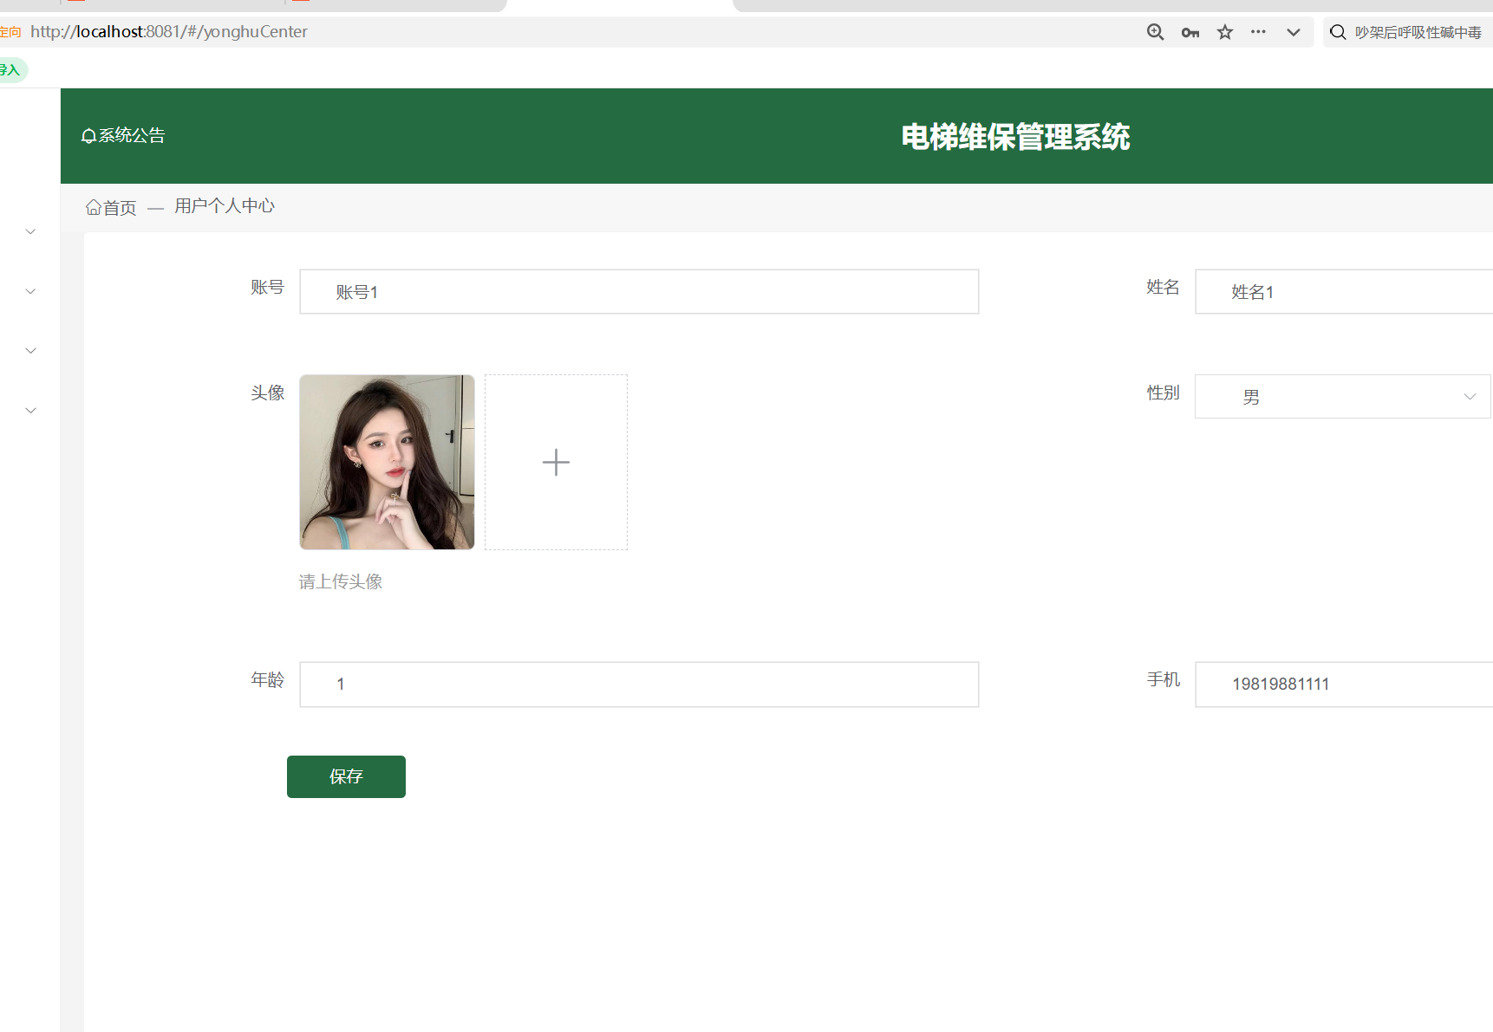
Task: Click the 保存 save button
Action: 346,776
